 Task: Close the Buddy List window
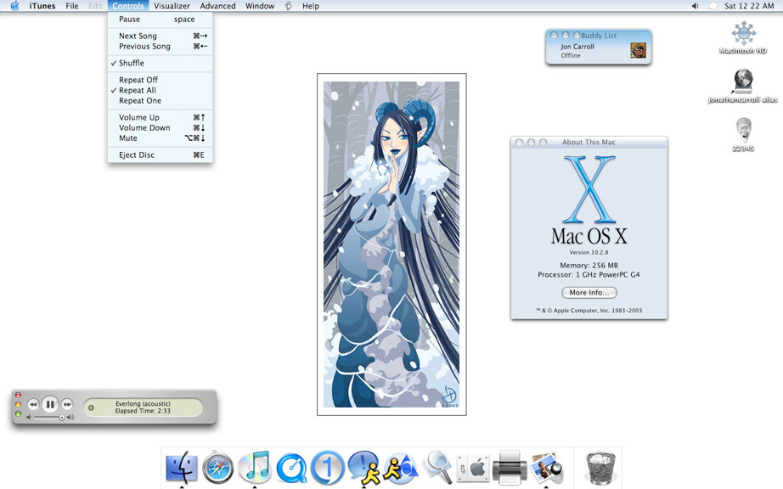(x=554, y=36)
